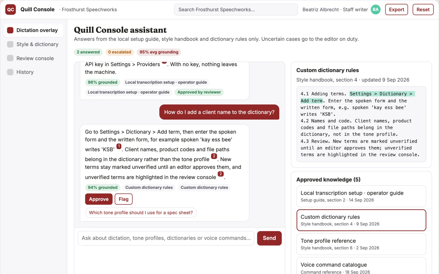Open the source chip beside Approved by reviewer

click(x=128, y=92)
